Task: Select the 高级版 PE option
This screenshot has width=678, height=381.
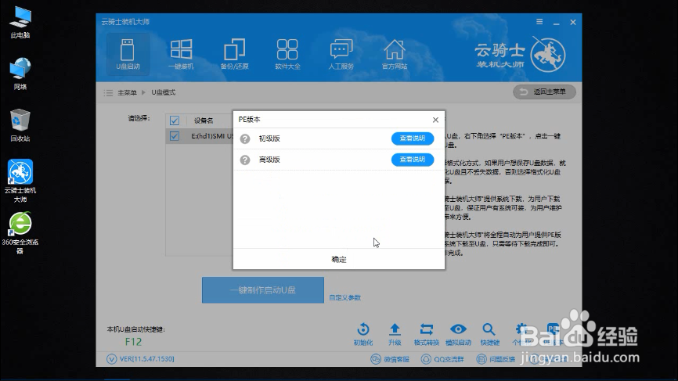Action: point(269,160)
